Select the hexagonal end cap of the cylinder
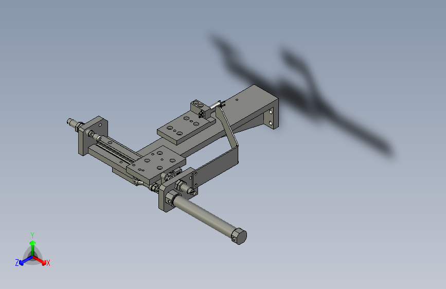 240,236
